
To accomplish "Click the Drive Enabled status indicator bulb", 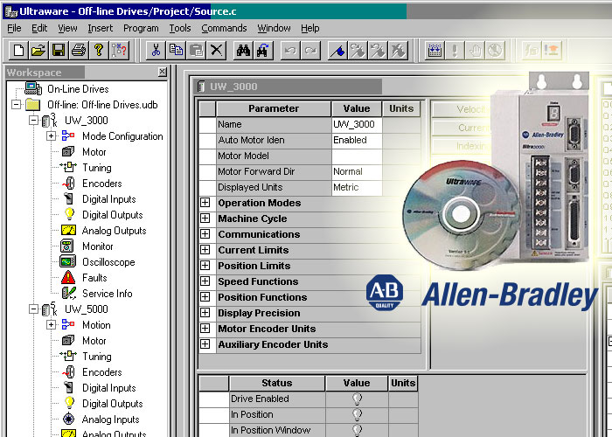I will coord(357,399).
